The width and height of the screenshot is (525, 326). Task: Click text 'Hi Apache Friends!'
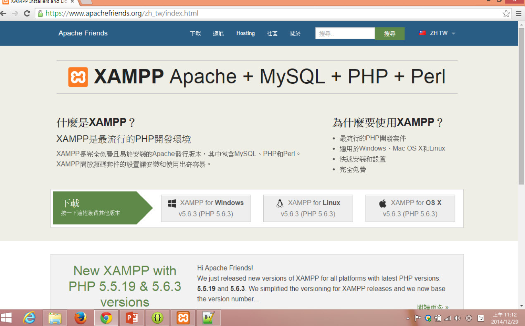tap(225, 268)
